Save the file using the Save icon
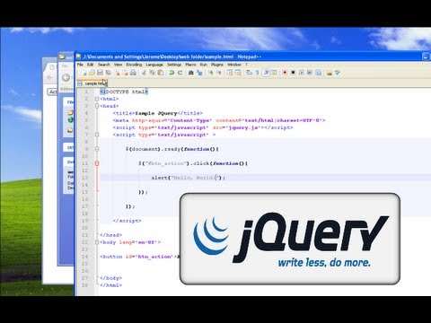This screenshot has height=323, width=431. point(100,73)
